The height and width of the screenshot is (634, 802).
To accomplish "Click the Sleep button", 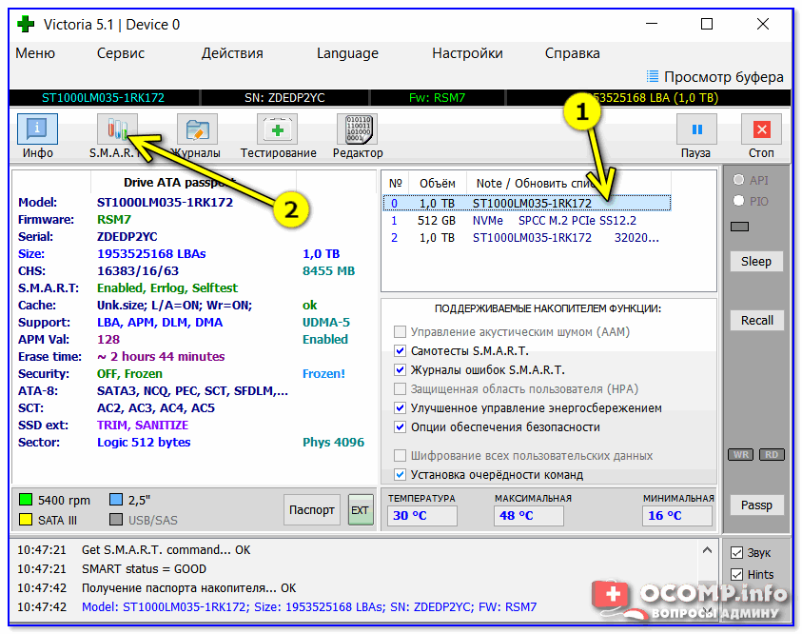I will 756,262.
